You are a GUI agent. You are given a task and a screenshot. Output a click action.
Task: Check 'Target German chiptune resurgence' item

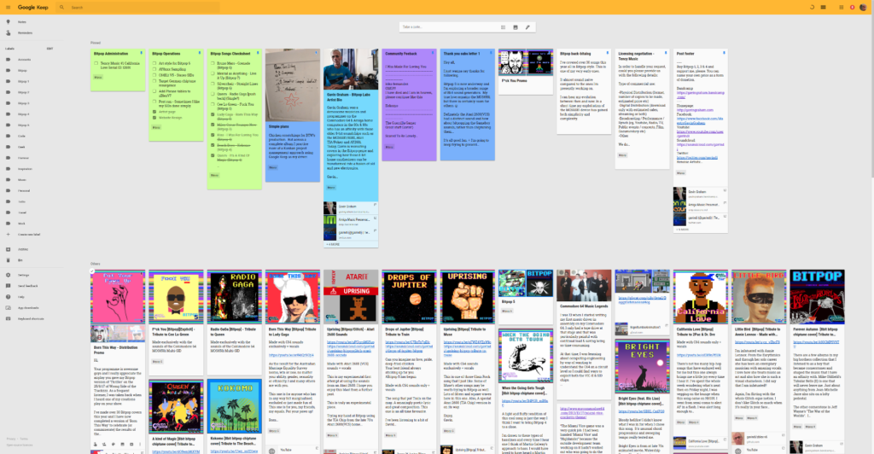click(x=154, y=81)
